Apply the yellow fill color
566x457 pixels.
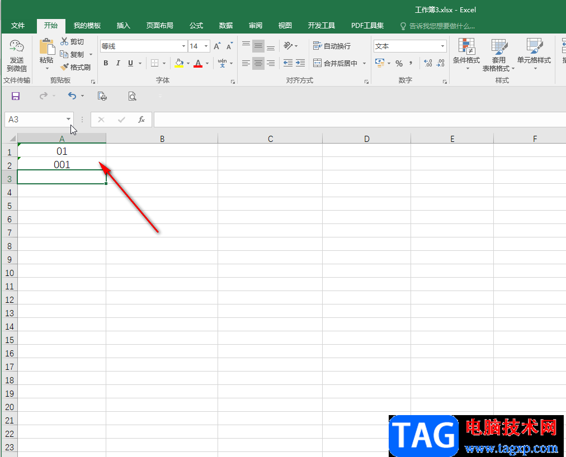point(179,63)
